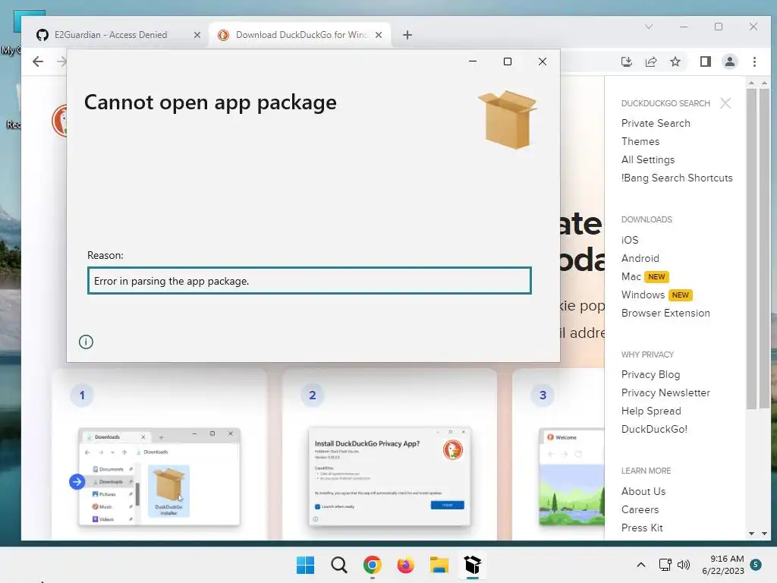Click the Reason text box with the parsing error
Viewport: 777px width, 583px height.
(310, 281)
